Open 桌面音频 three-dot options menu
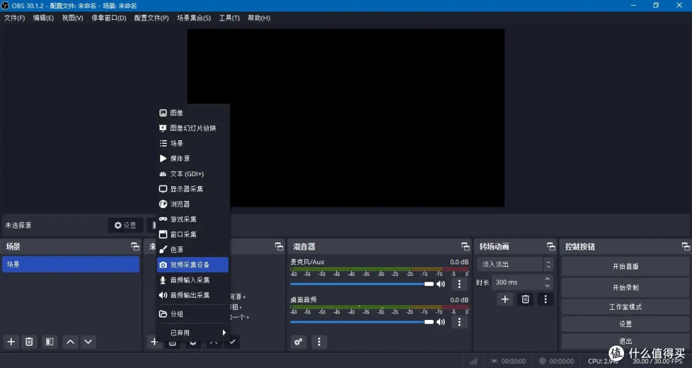 tap(459, 322)
